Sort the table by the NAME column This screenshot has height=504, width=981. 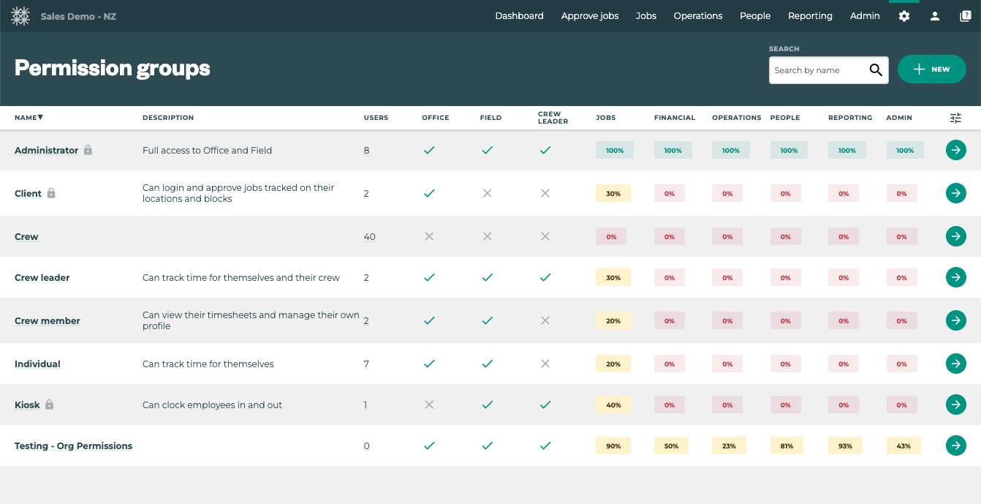(x=29, y=117)
